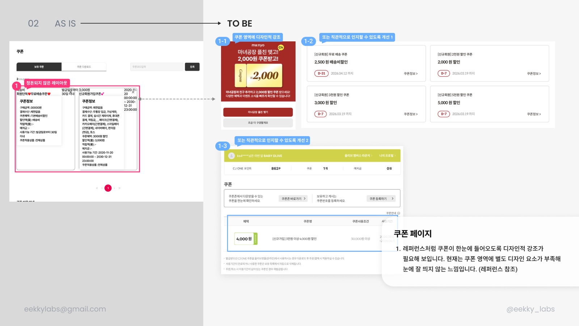Open 쿠폰정보 for 무료 배송 쿠폰
579x326 pixels.
pos(411,74)
